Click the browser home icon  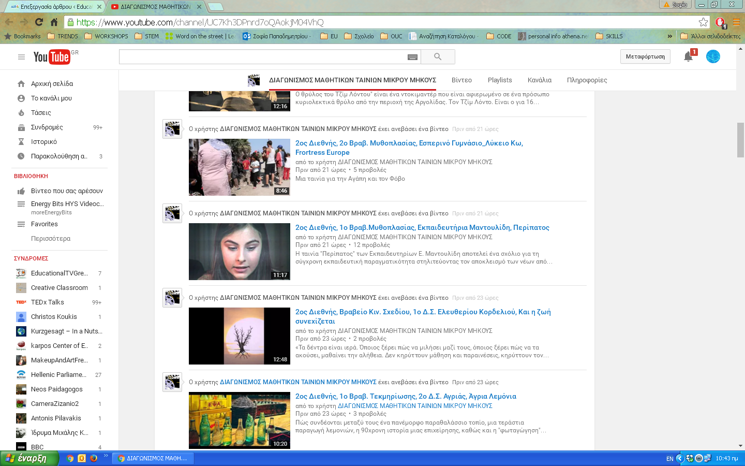54,22
